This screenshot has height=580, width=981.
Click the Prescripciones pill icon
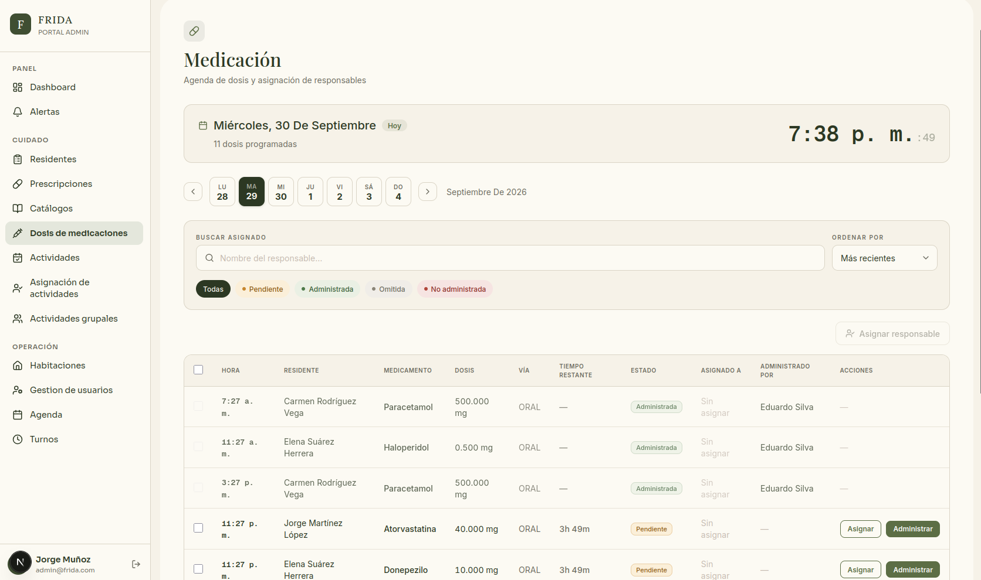tap(18, 184)
